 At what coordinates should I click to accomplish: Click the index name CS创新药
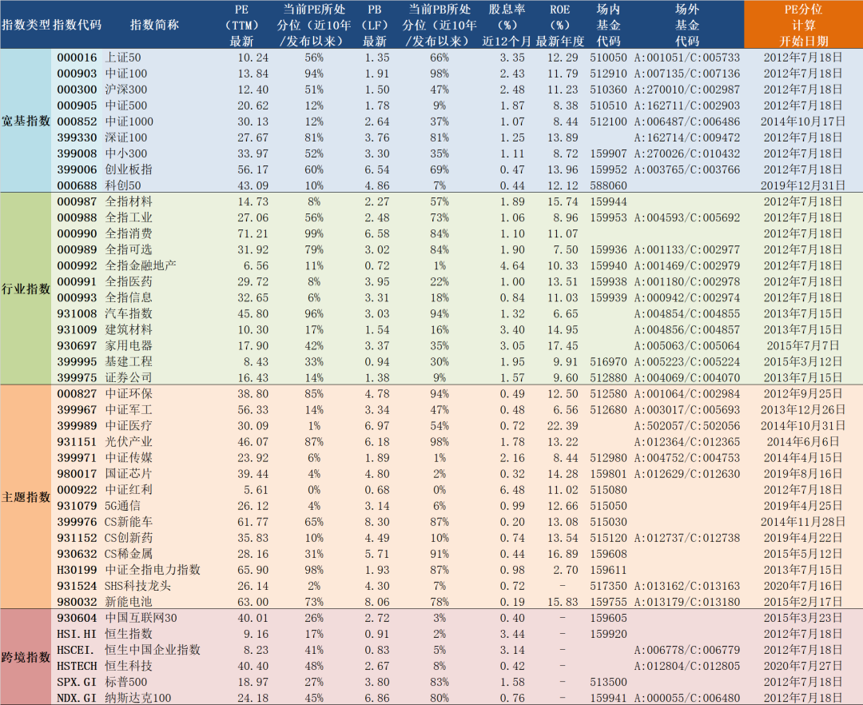[x=128, y=538]
